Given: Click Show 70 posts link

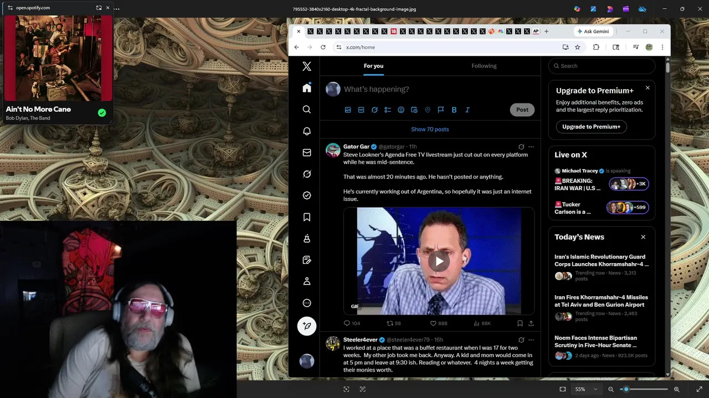Looking at the screenshot, I should point(430,129).
